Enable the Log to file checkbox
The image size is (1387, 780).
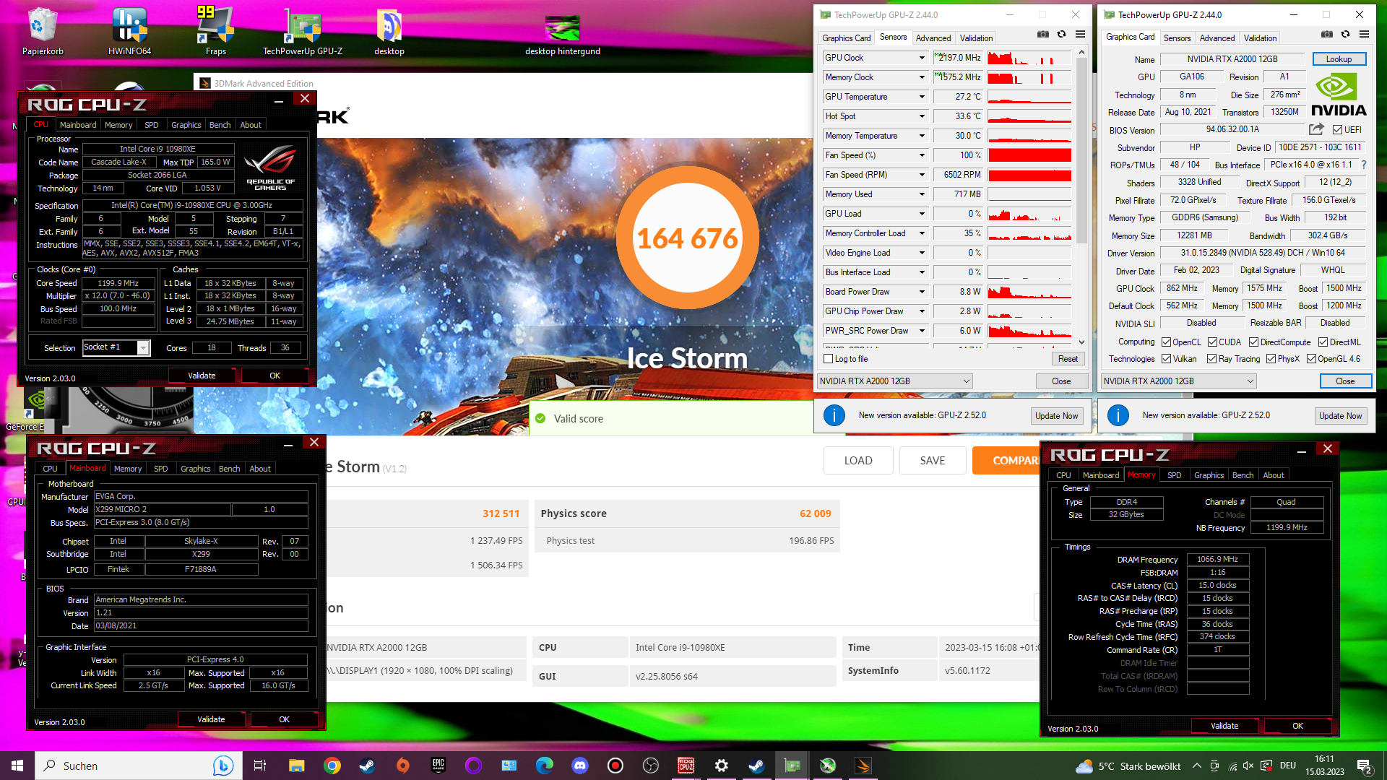point(829,359)
